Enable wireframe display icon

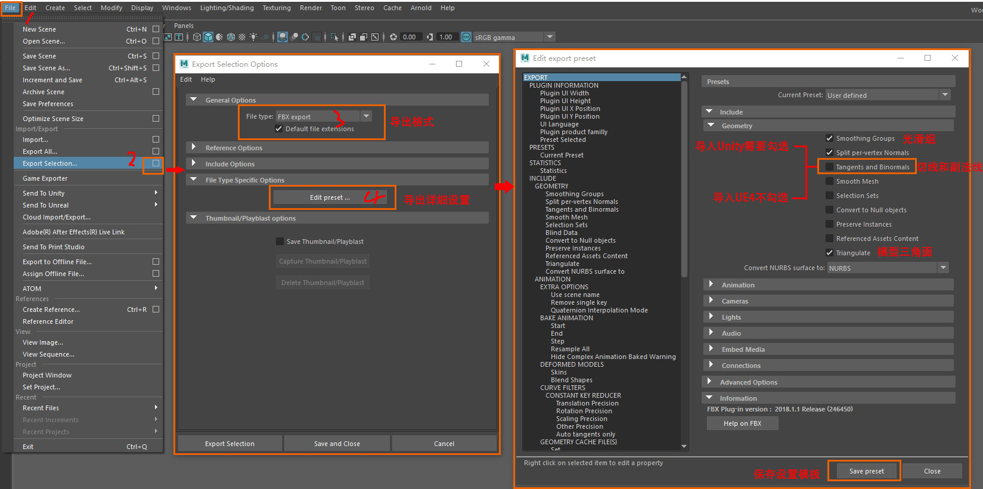coord(197,37)
